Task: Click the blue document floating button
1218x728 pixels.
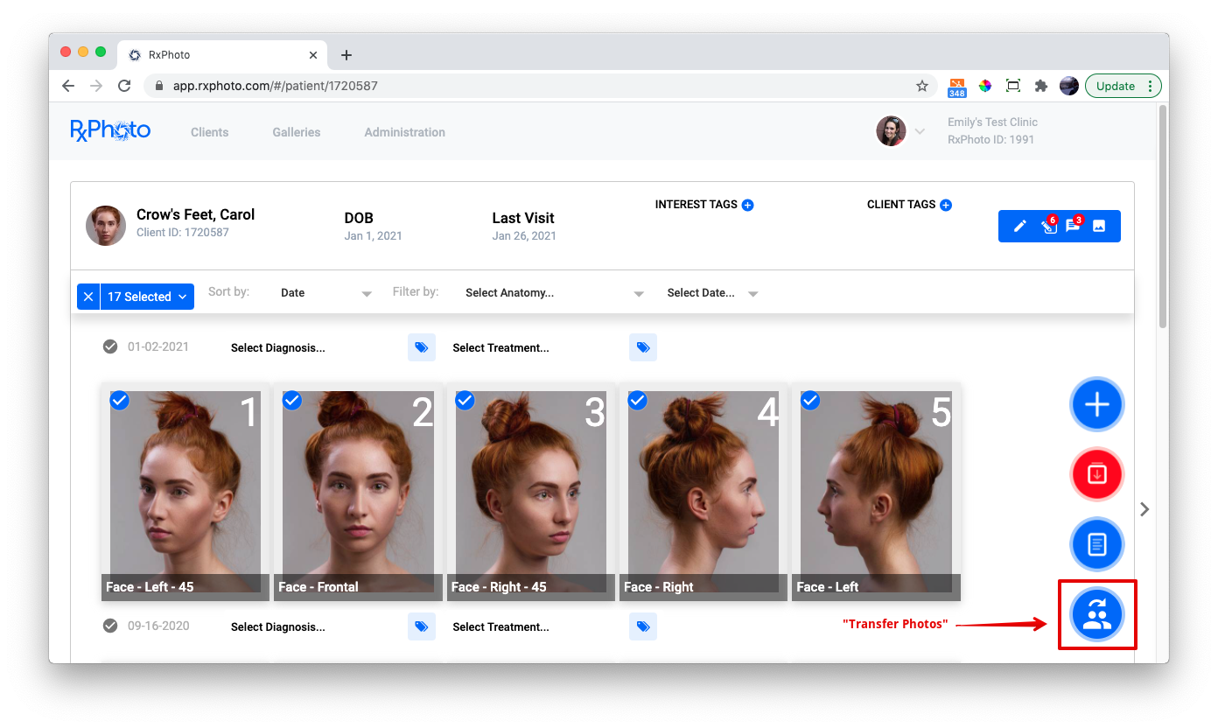Action: (1096, 544)
